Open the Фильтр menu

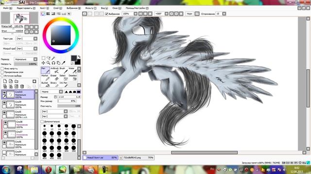click(x=91, y=8)
